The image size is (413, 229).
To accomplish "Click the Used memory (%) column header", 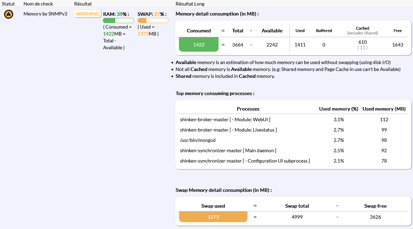I will (x=339, y=109).
